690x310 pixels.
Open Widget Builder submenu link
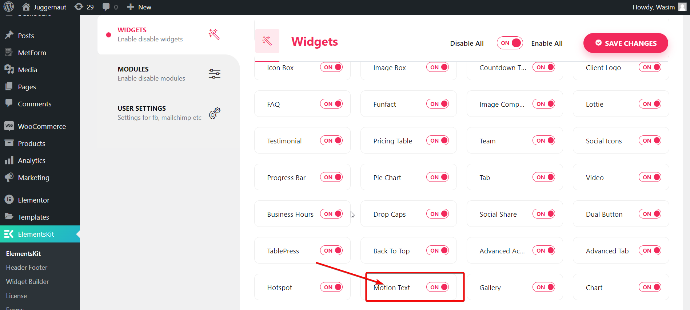(x=27, y=281)
